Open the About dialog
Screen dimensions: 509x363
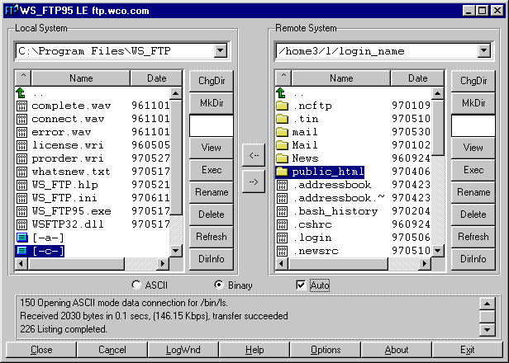396,350
